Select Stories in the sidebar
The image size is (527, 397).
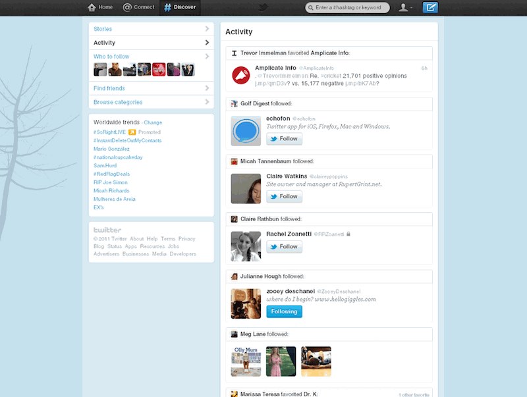[x=152, y=29]
